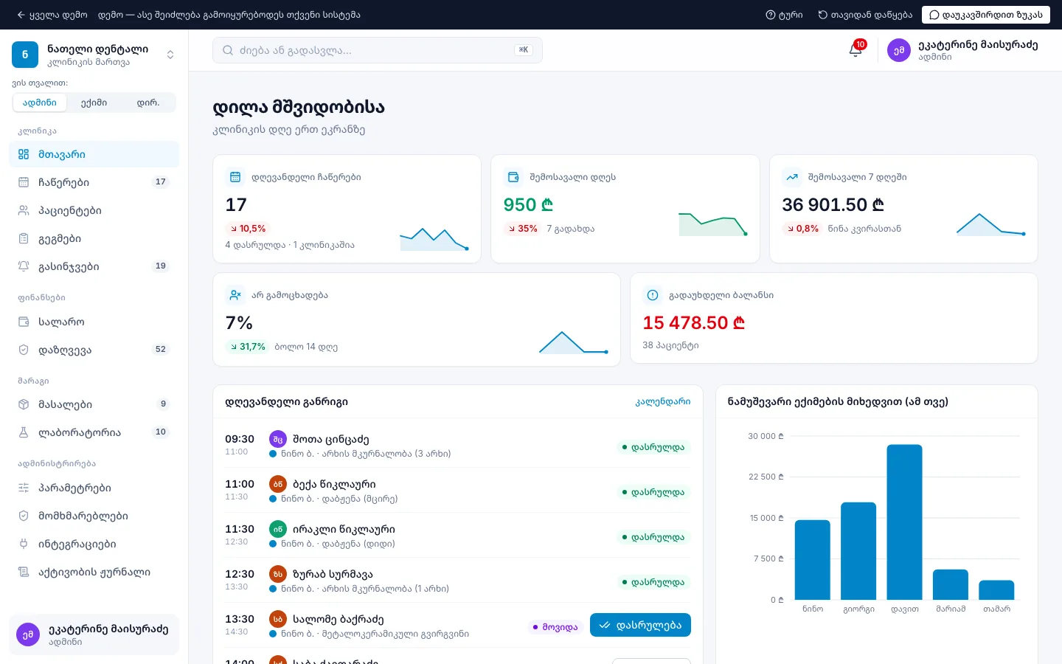Select ზურაბ სურმავა 12:30 appointment
The height and width of the screenshot is (664, 1062).
coord(457,581)
